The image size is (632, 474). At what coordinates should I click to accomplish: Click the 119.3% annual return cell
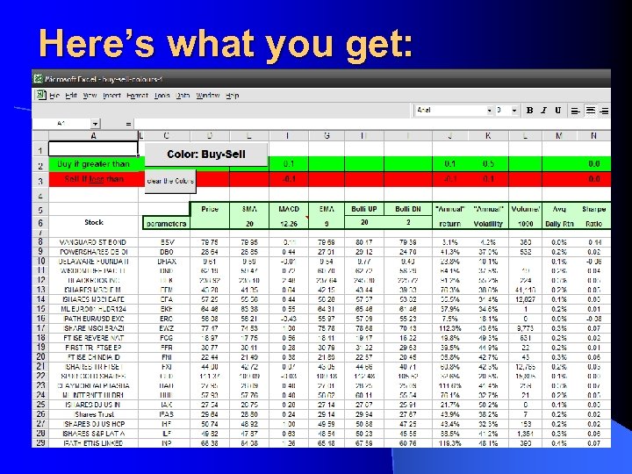449,443
